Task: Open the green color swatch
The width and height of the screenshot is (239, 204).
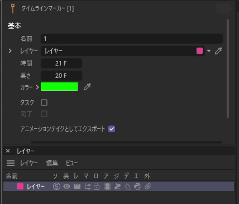Action: 59,87
